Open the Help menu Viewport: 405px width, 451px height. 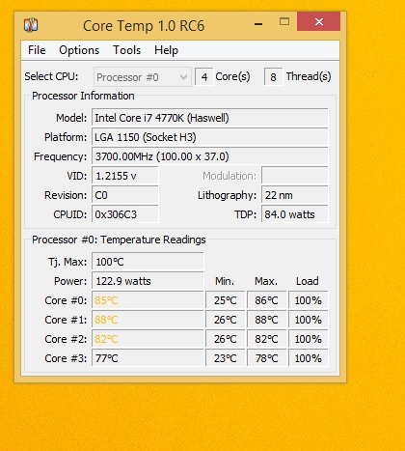[166, 50]
